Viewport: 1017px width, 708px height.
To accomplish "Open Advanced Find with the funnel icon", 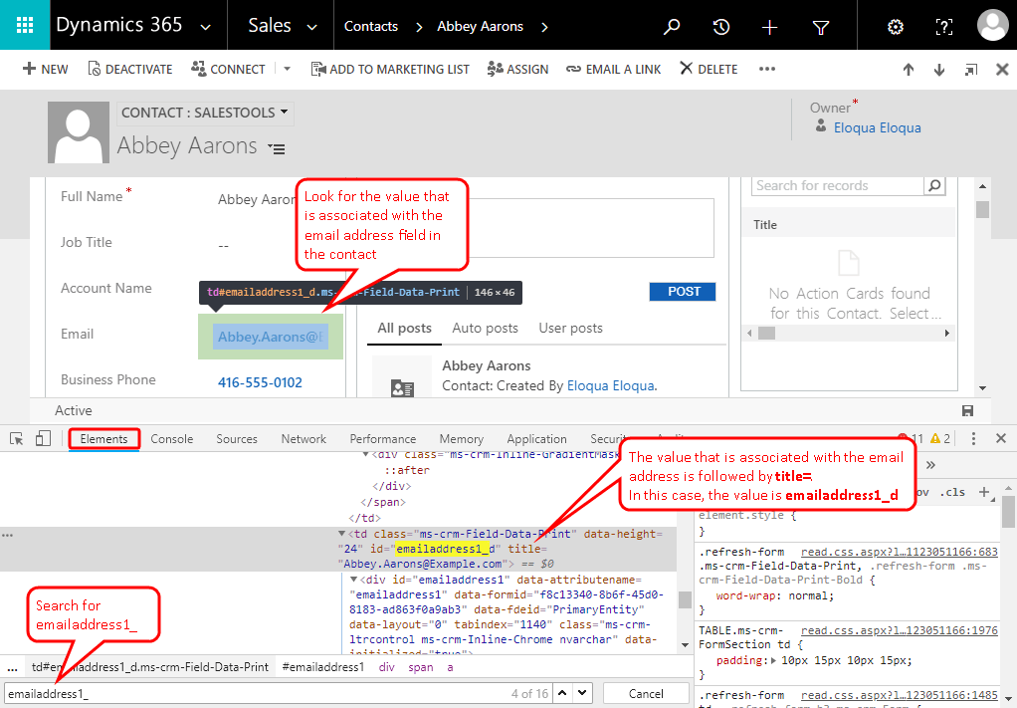I will click(820, 28).
